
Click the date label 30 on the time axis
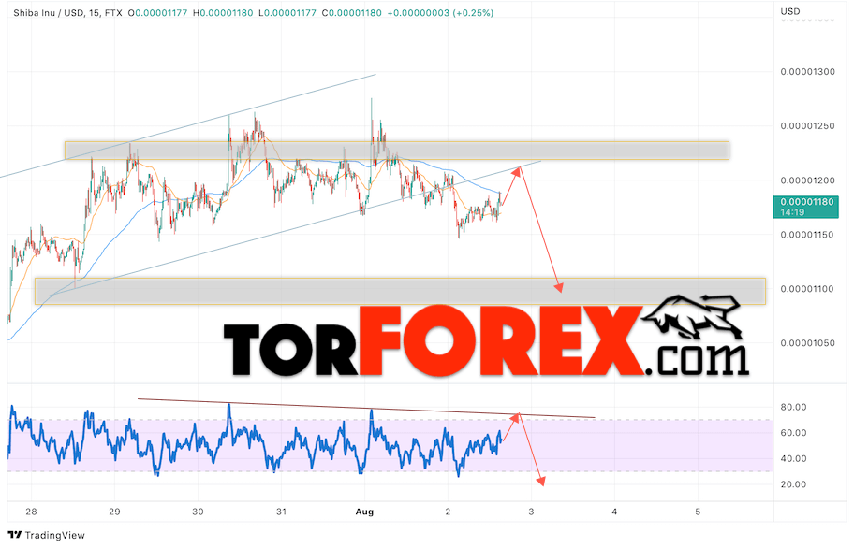click(198, 512)
